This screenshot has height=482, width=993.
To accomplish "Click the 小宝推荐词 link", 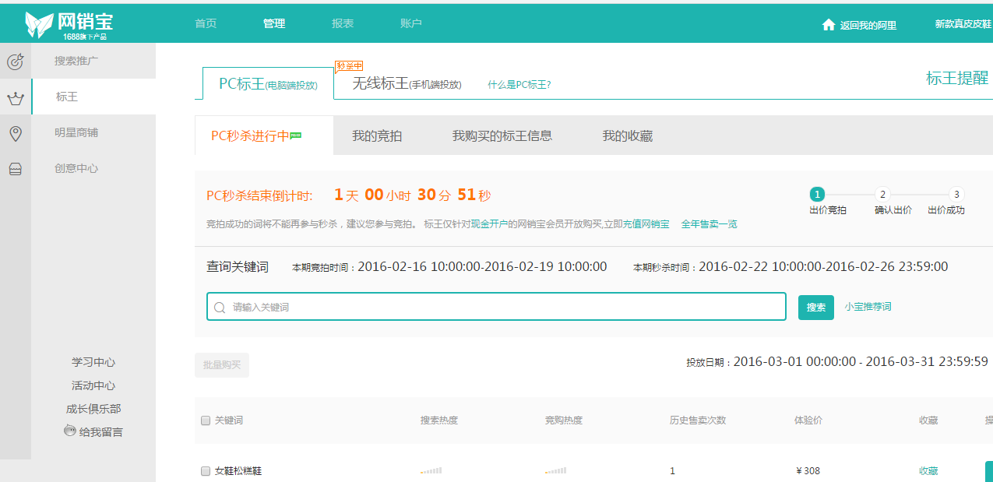I will tap(868, 307).
